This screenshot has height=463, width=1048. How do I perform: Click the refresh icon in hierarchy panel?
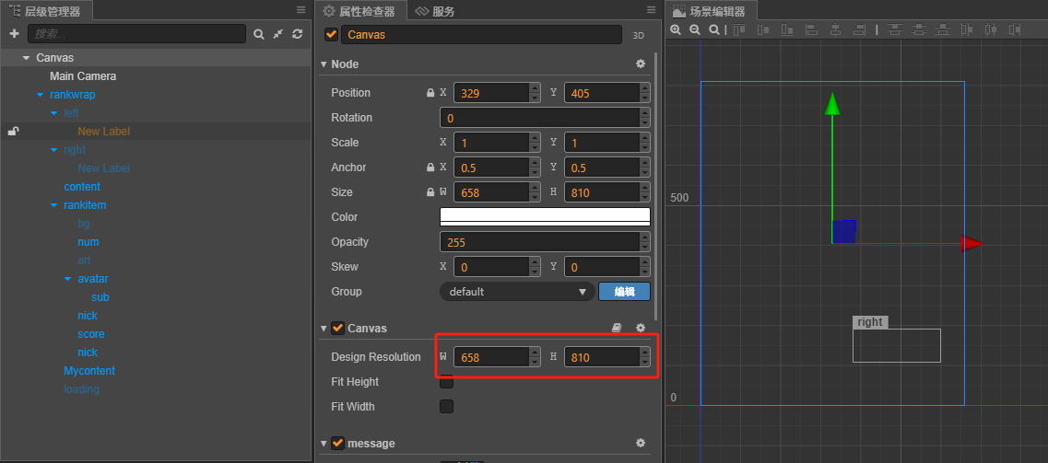(x=297, y=34)
